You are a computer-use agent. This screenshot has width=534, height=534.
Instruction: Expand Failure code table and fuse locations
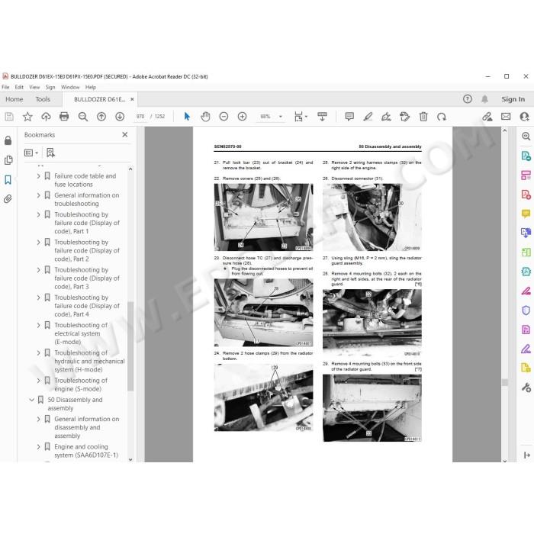pyautogui.click(x=38, y=176)
